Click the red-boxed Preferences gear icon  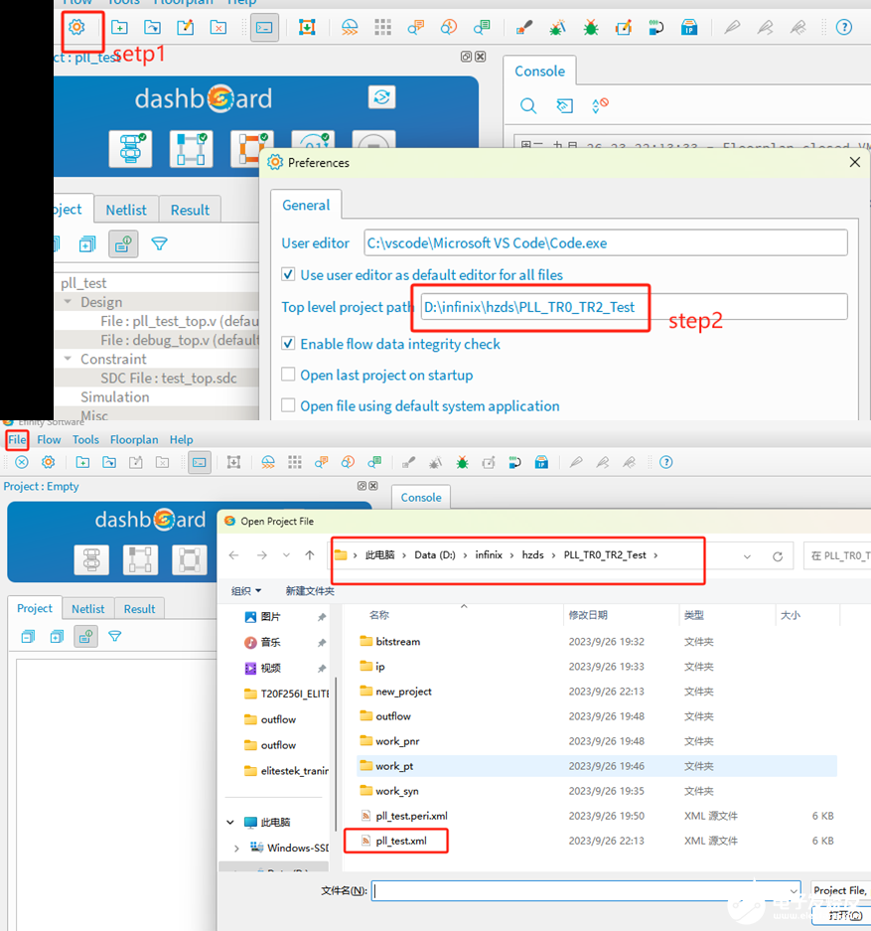[x=76, y=27]
